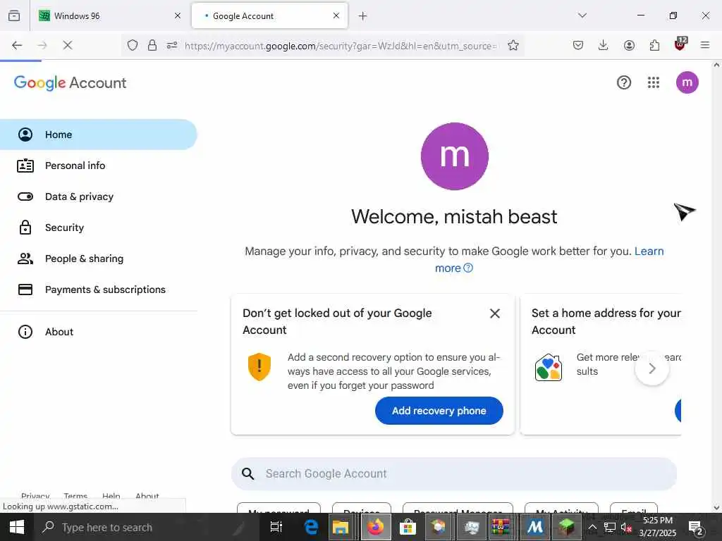
Task: Go to Security settings
Action: coord(99,228)
